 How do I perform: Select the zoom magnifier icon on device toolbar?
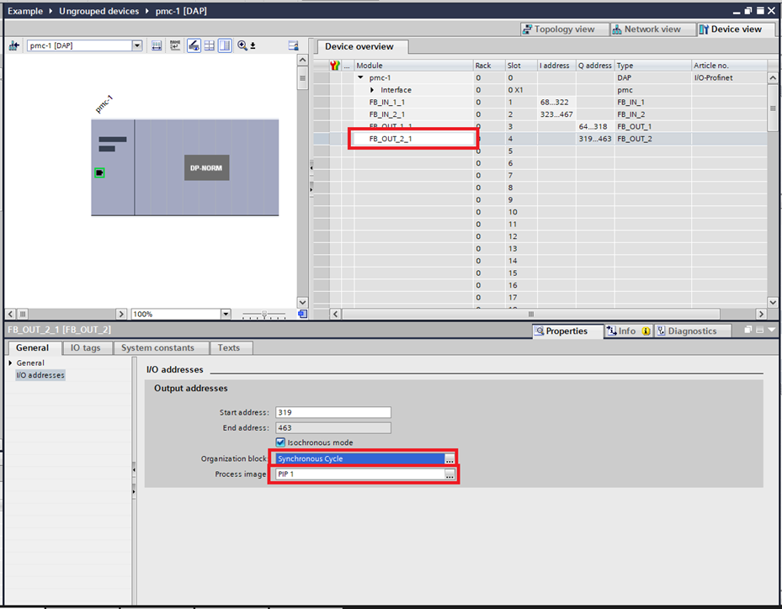tap(243, 45)
